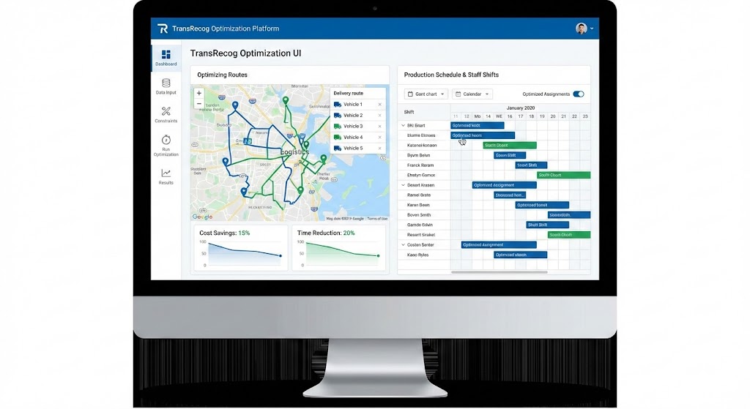The height and width of the screenshot is (409, 750).
Task: Remove Vehicle 5 from delivery routes
Action: (379, 149)
